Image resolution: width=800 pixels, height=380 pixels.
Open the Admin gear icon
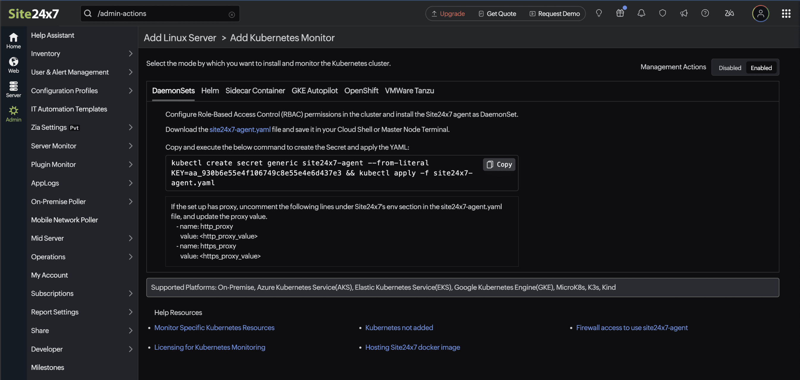tap(13, 114)
